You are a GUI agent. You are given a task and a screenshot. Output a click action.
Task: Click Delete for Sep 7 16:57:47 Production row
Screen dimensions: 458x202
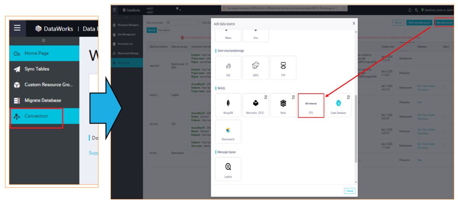432,130
